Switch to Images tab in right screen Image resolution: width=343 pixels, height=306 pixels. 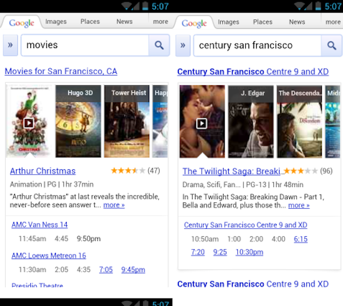(229, 22)
